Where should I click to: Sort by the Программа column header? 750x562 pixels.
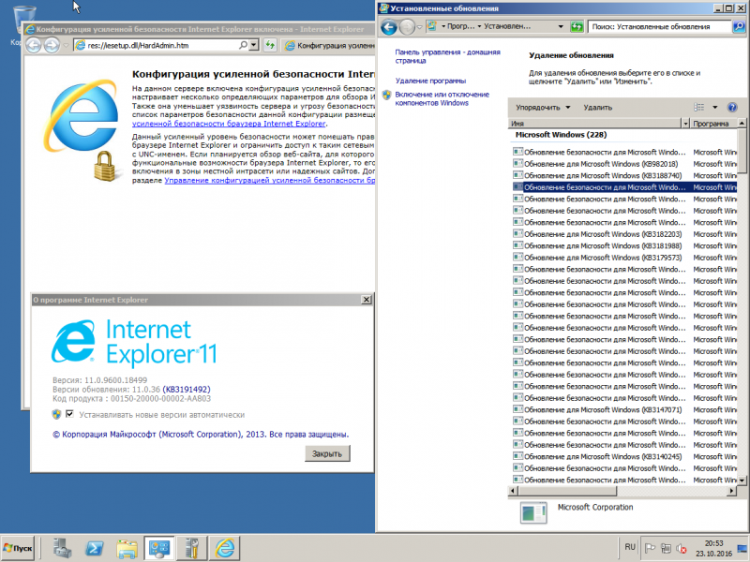pyautogui.click(x=713, y=124)
